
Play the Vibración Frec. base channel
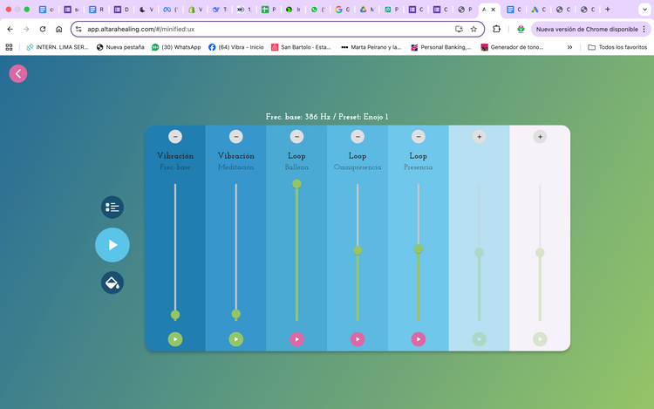[175, 339]
